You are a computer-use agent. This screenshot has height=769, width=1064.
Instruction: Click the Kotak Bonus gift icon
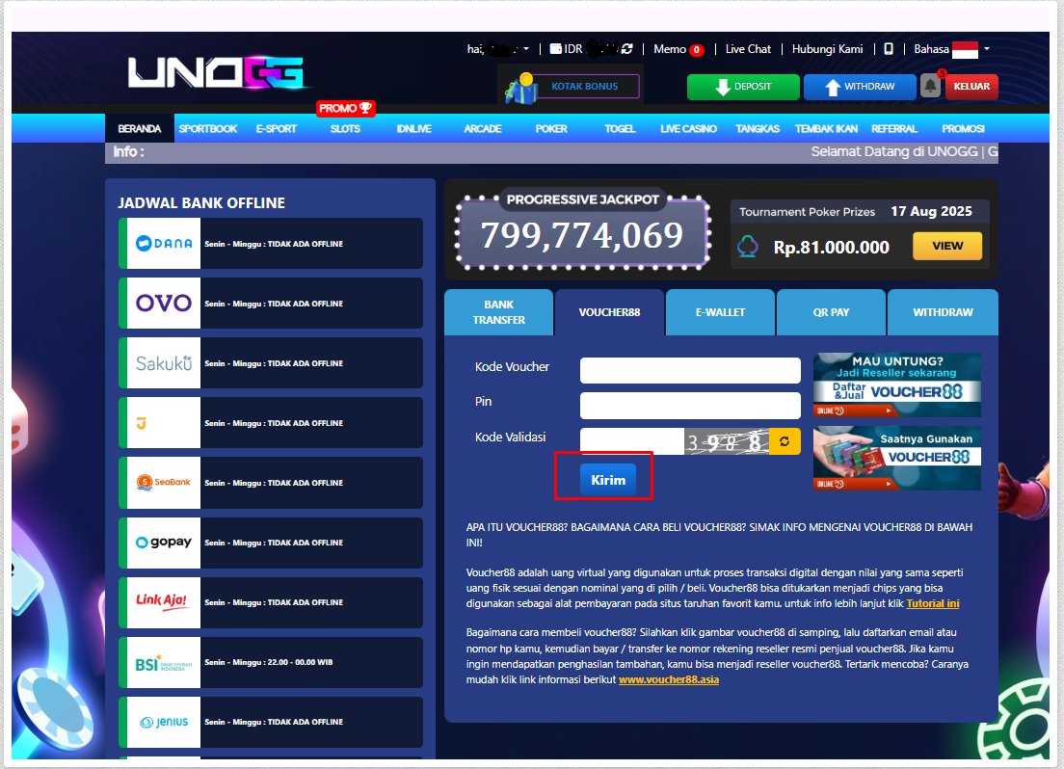point(521,89)
